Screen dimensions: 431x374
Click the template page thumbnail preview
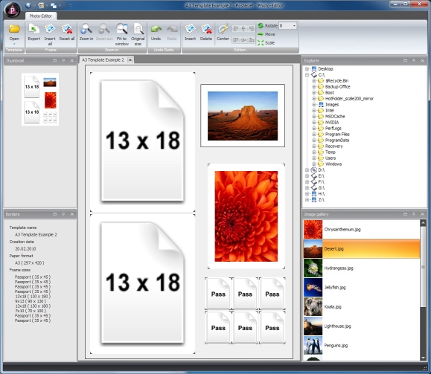pyautogui.click(x=40, y=100)
